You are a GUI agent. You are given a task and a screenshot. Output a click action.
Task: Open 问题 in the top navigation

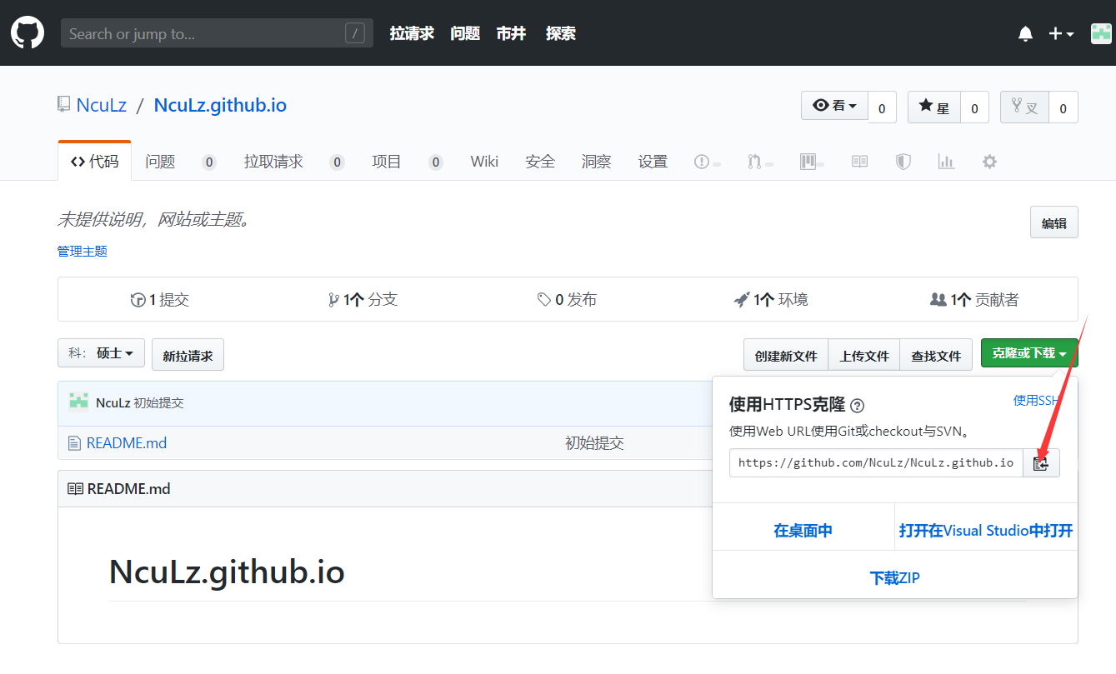point(465,33)
